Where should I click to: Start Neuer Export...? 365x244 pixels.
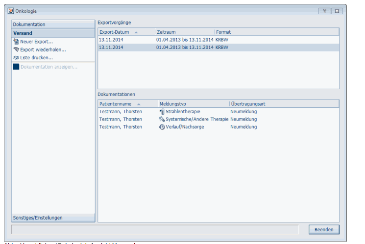click(37, 42)
